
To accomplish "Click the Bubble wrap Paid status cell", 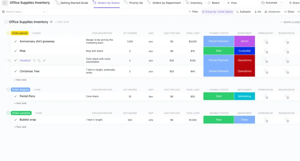I will coord(219,120).
